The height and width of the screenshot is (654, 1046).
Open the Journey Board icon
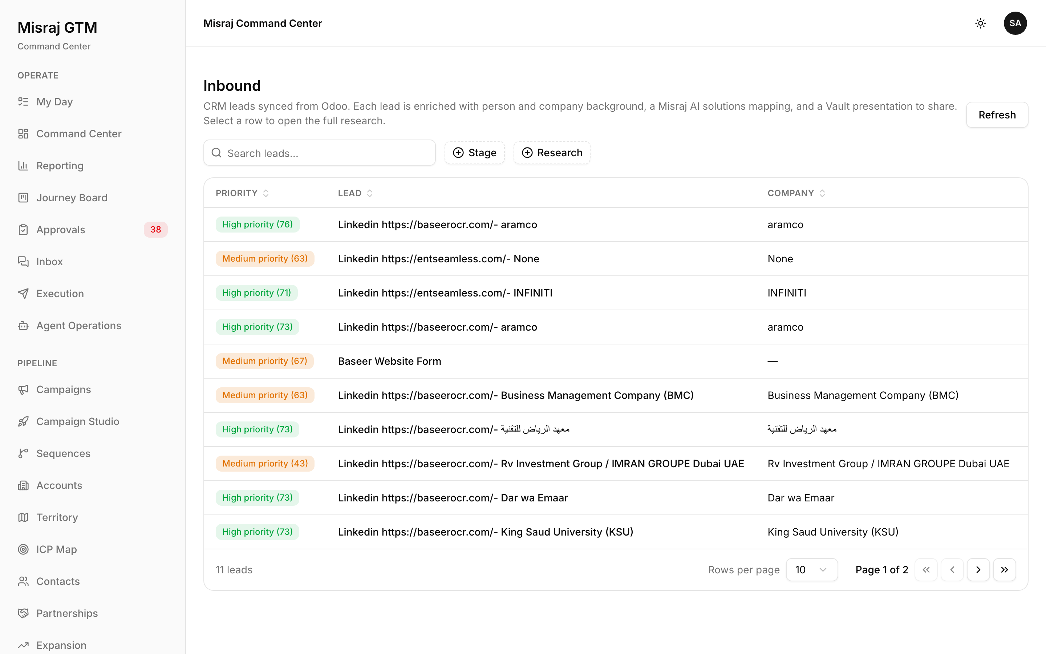23,198
